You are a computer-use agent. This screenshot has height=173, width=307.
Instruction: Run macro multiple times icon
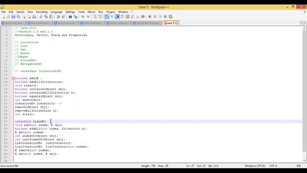[x=165, y=17]
